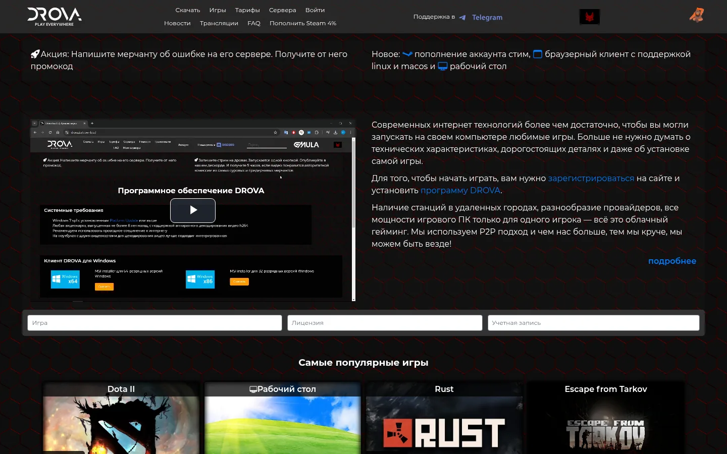Click the Самые популярные игры heading
The width and height of the screenshot is (727, 454).
tap(363, 363)
